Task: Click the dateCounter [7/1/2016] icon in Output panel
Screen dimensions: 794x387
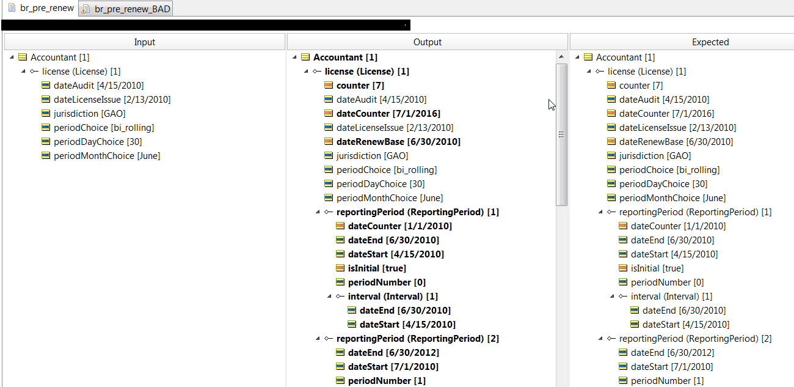Action: coord(329,114)
